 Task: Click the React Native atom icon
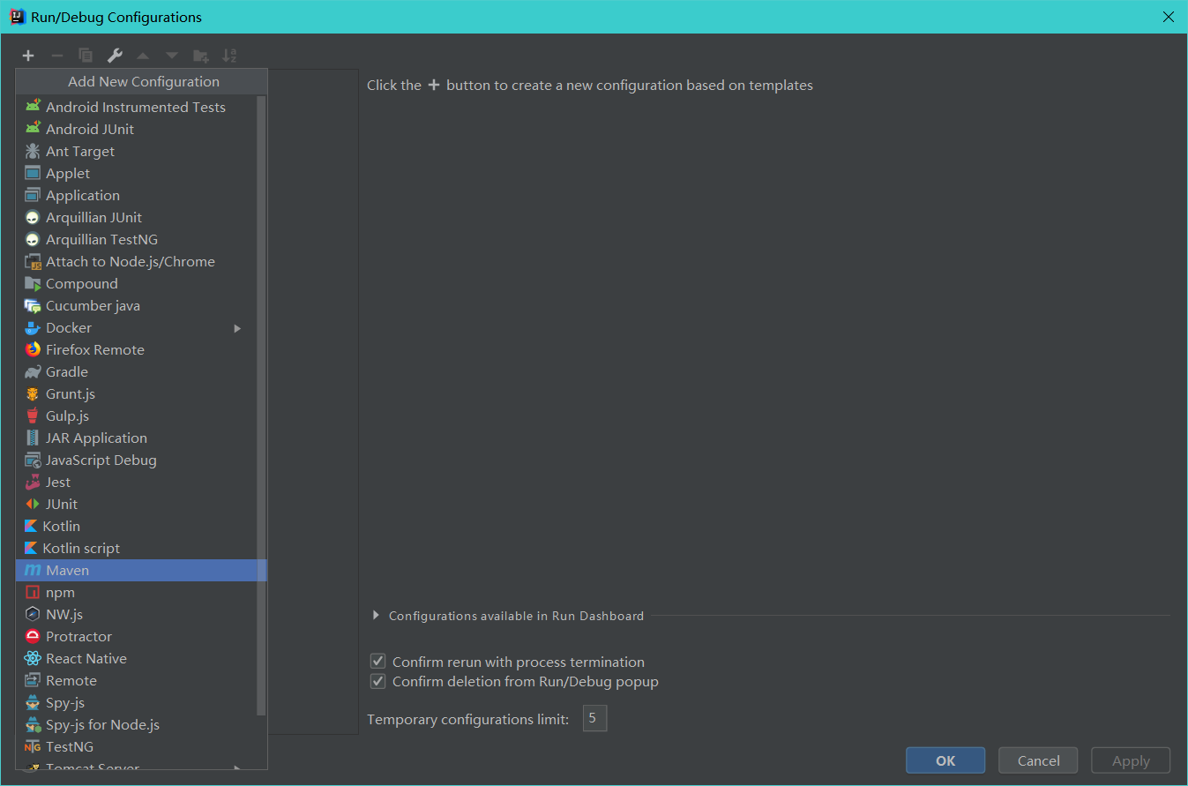[33, 658]
